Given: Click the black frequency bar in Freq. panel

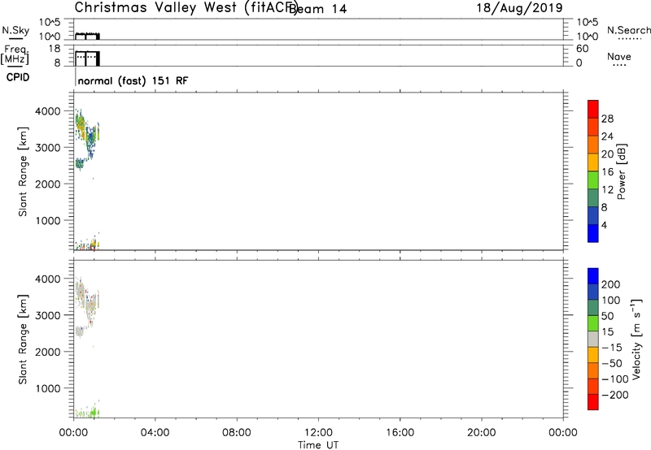Looking at the screenshot, I should [x=87, y=58].
